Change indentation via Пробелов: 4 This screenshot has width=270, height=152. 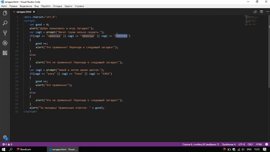[229, 144]
